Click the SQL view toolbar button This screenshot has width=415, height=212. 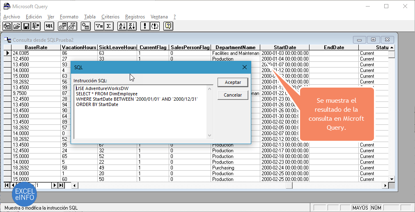point(49,26)
